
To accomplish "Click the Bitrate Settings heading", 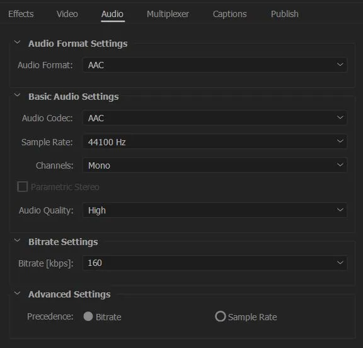I will click(x=63, y=242).
